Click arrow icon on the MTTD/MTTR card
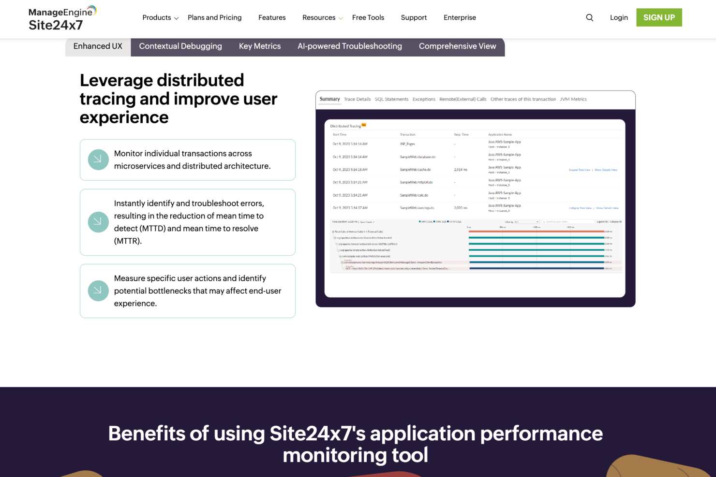This screenshot has height=477, width=716. tap(98, 222)
